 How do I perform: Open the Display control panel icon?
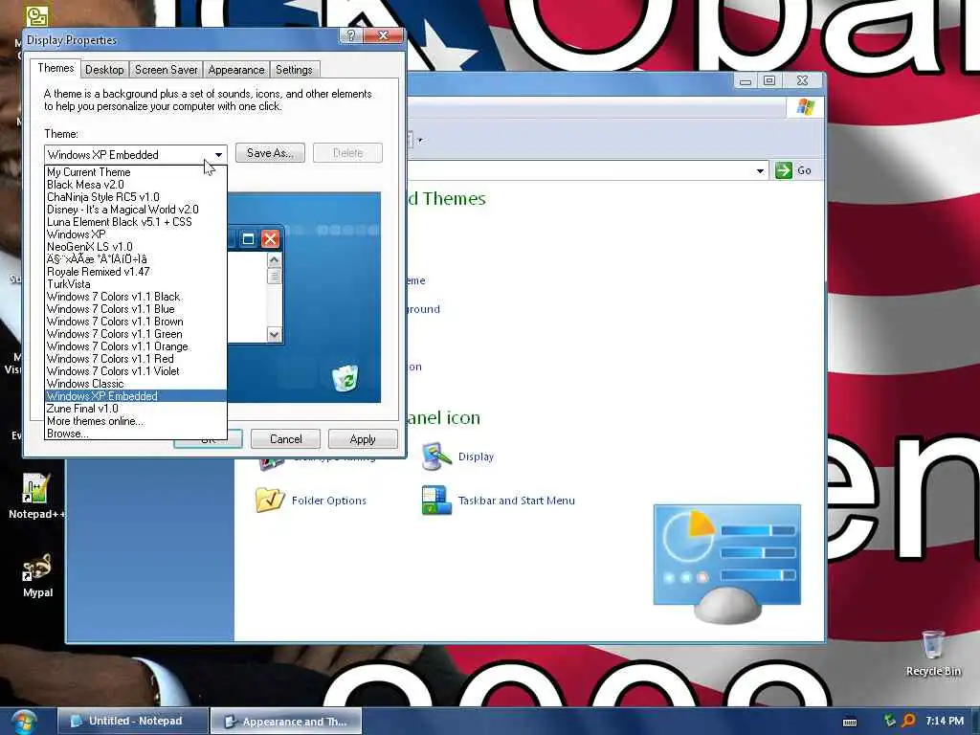[436, 457]
